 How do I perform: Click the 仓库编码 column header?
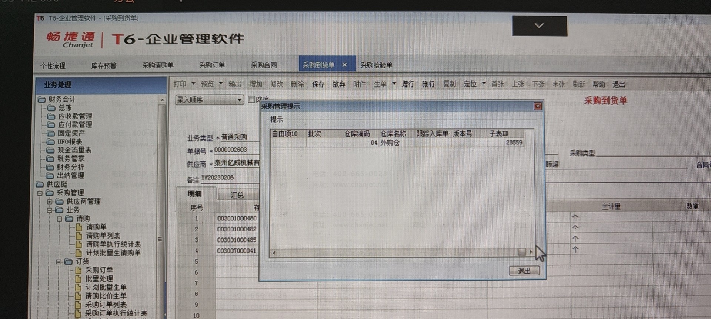pyautogui.click(x=357, y=134)
